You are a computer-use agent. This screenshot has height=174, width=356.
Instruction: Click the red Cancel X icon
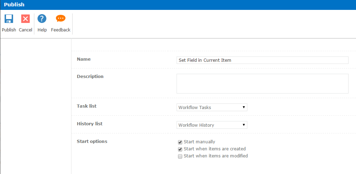[25, 19]
